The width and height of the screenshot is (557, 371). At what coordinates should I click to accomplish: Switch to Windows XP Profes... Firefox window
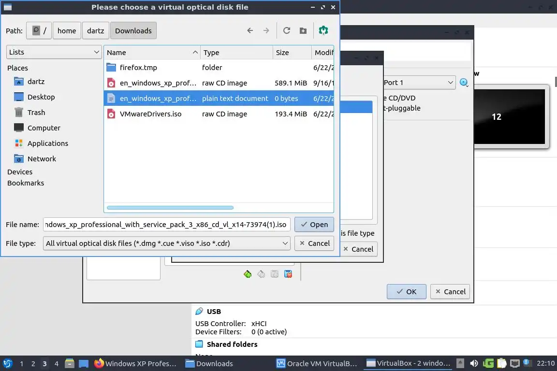135,364
